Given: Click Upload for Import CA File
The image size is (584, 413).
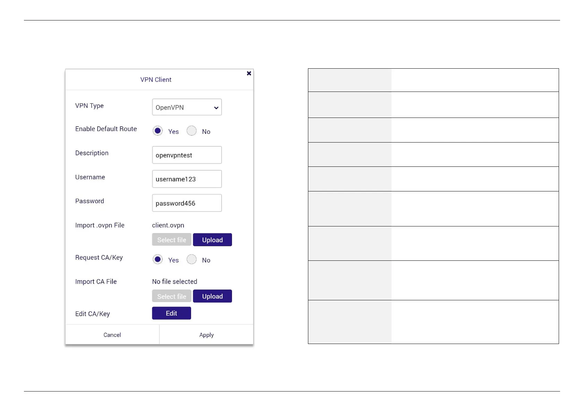Looking at the screenshot, I should tap(212, 296).
